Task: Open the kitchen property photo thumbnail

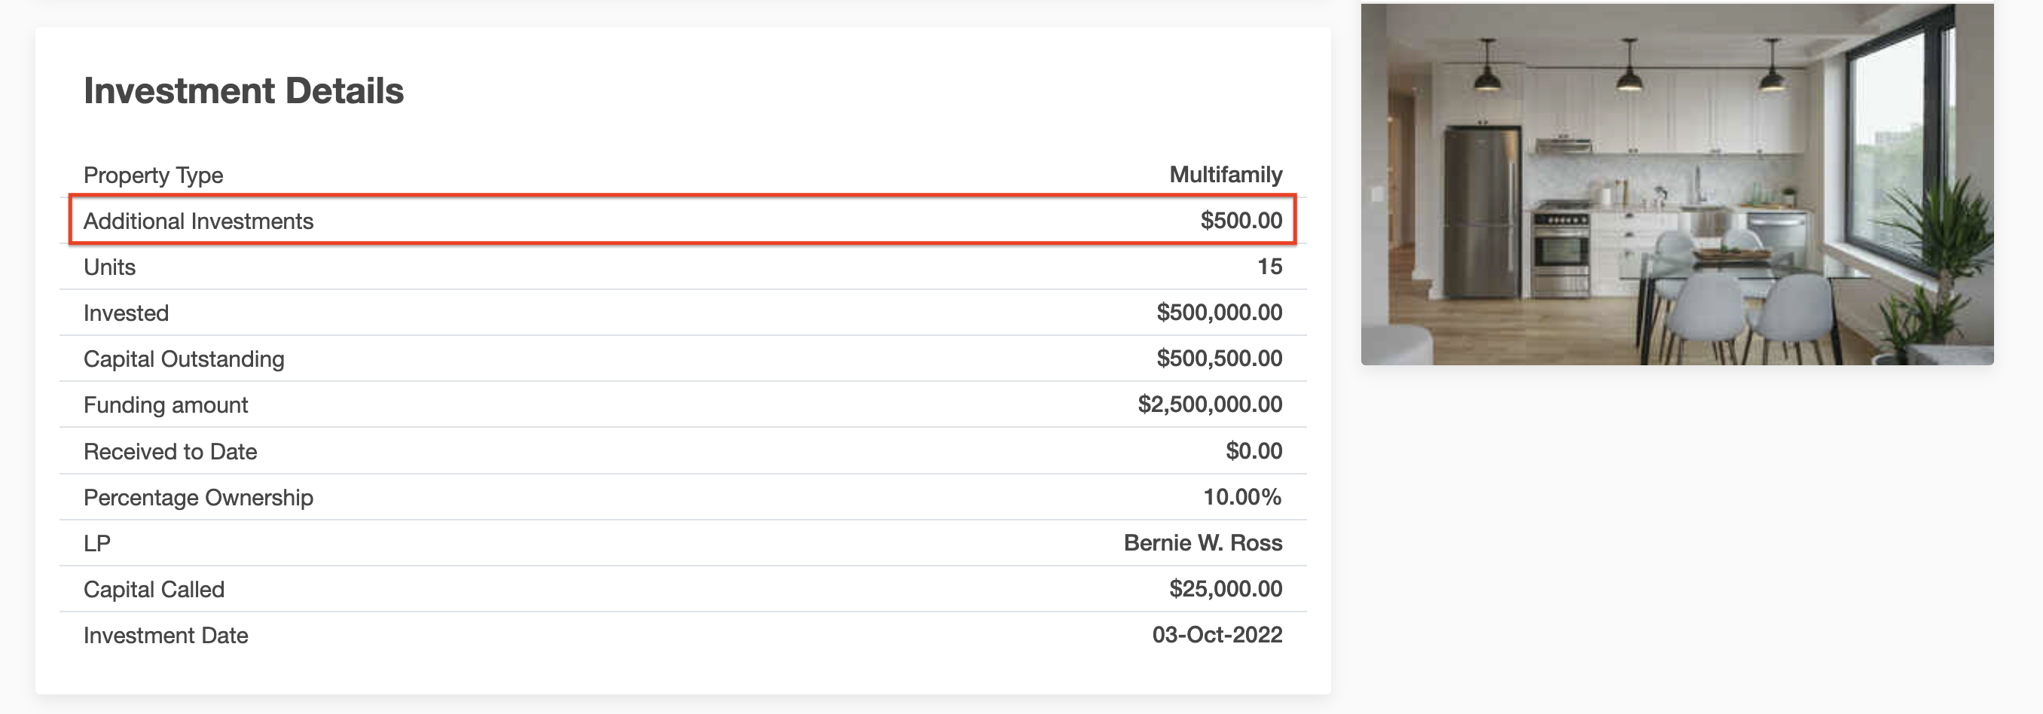Action: 1677,184
